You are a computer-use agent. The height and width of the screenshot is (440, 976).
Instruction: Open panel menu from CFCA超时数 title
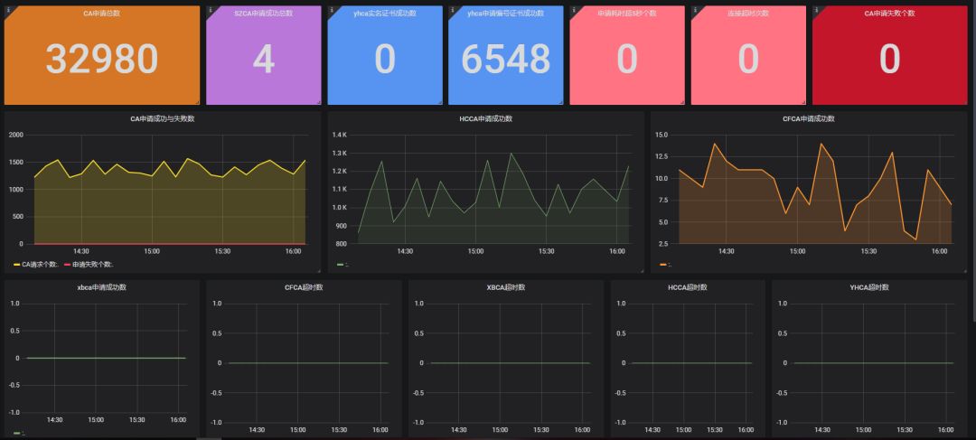(304, 287)
